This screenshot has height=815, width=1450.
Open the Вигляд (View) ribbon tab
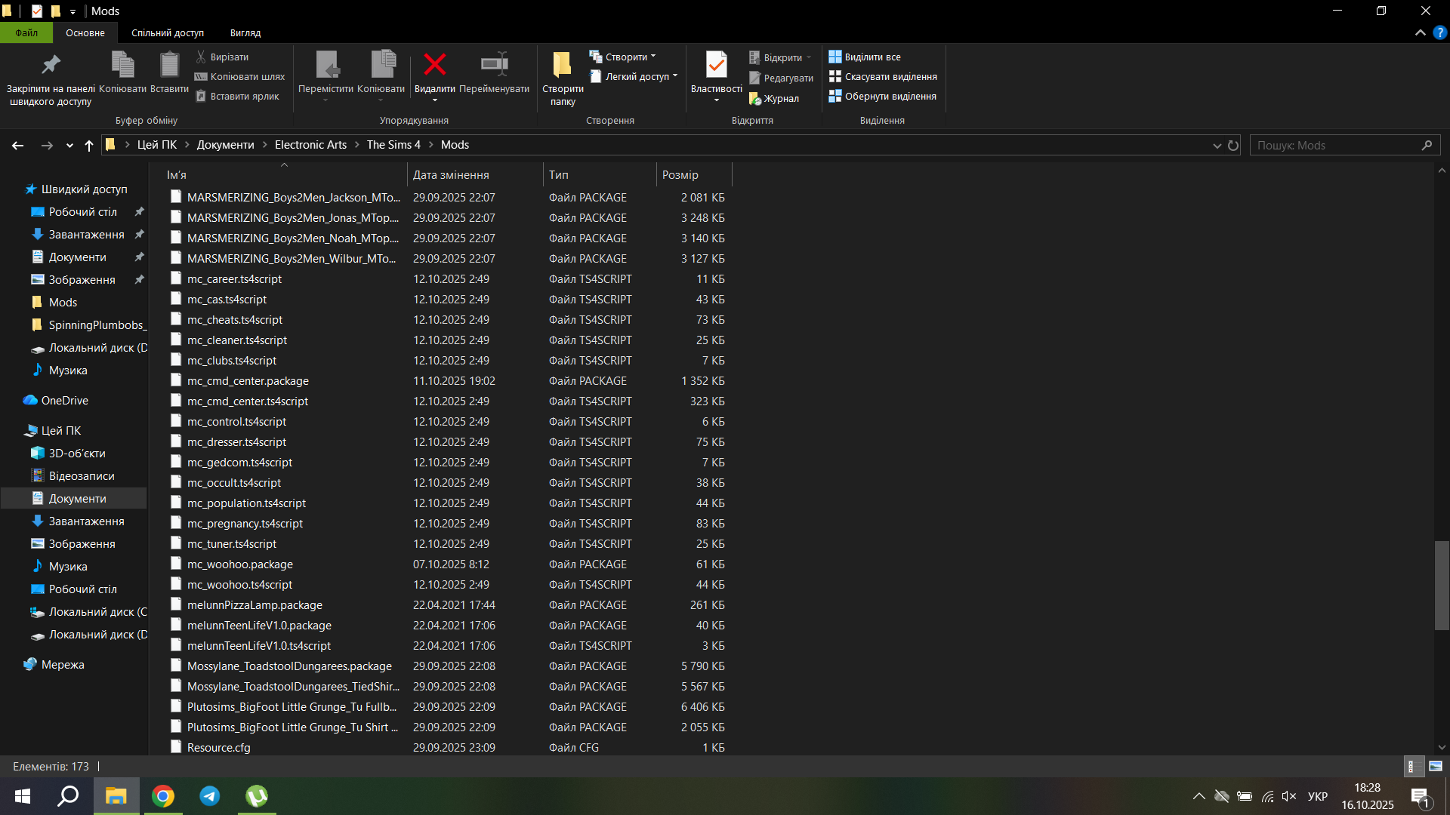tap(245, 33)
